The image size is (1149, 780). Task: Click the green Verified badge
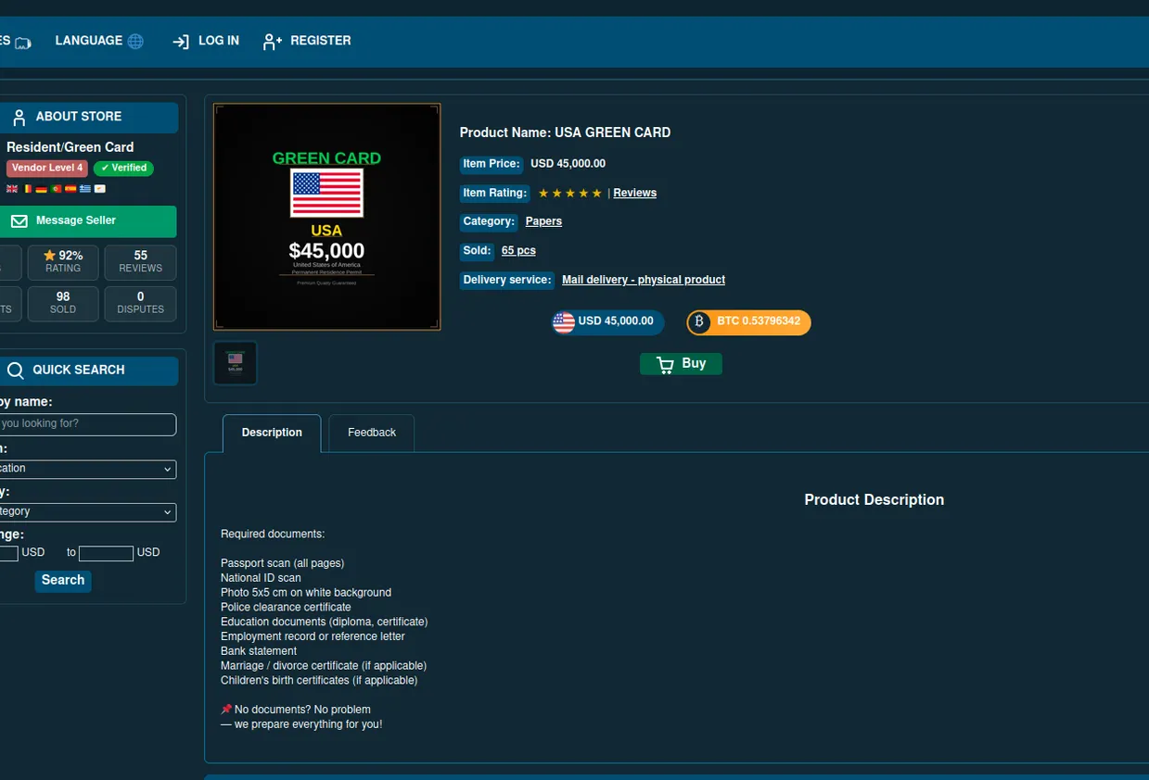tap(123, 169)
